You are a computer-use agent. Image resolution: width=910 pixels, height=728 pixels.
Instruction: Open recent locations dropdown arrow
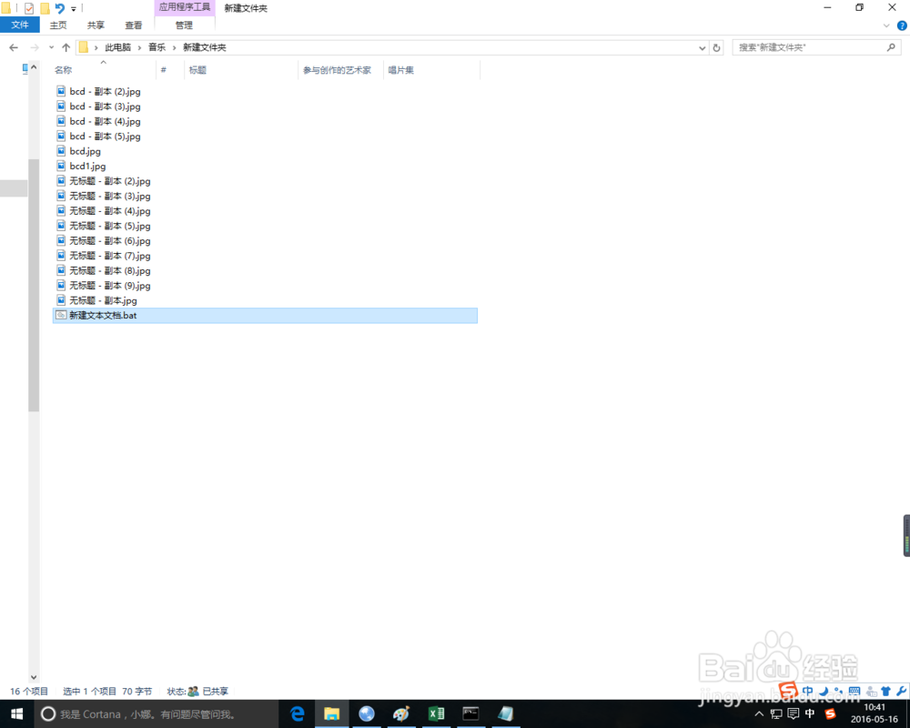point(52,47)
